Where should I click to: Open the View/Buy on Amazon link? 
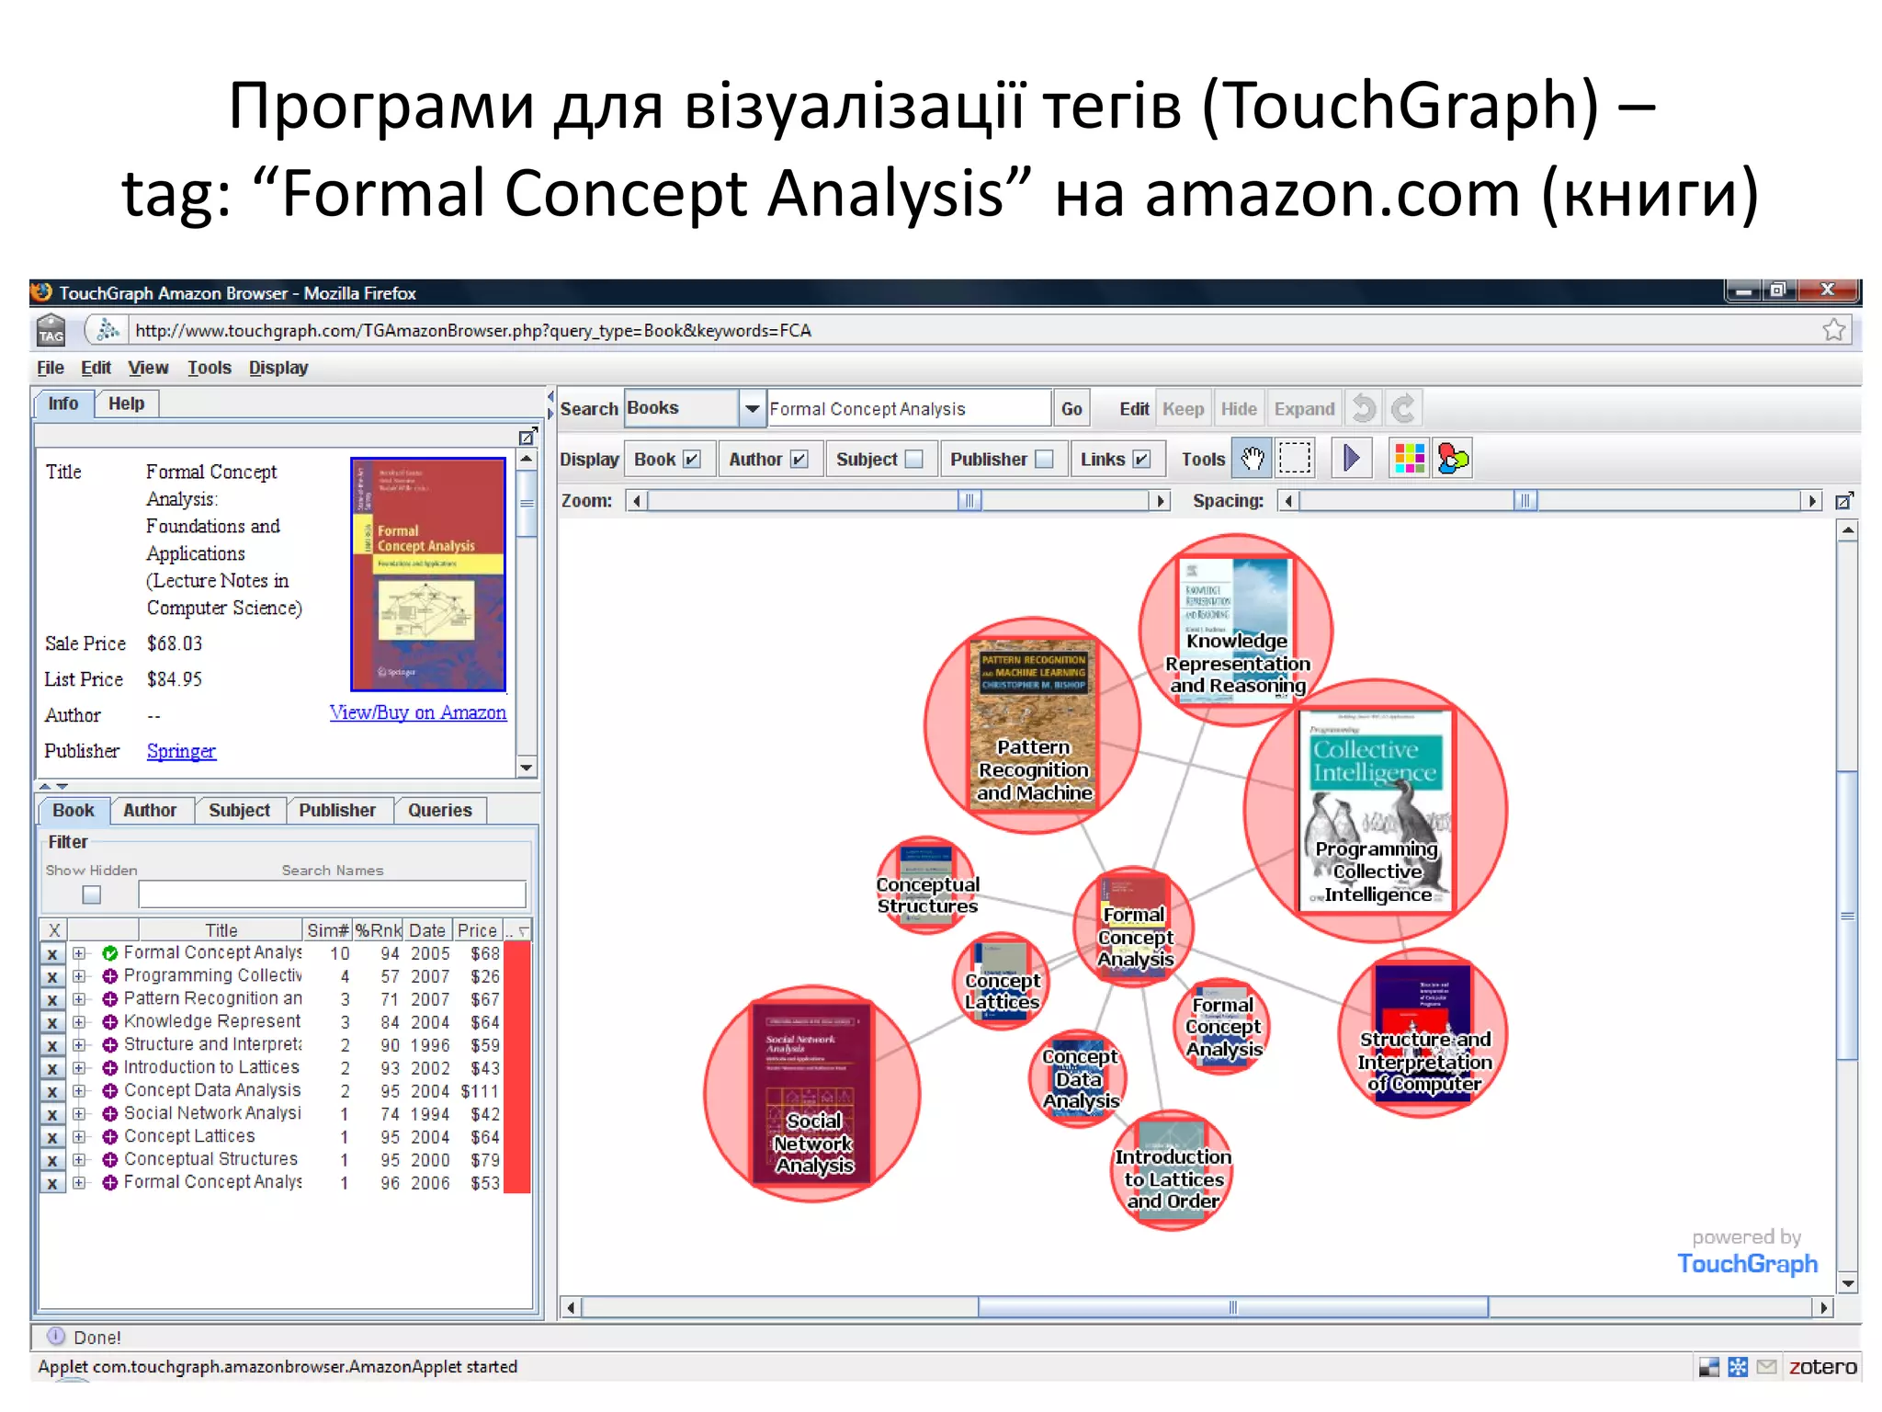pyautogui.click(x=418, y=712)
